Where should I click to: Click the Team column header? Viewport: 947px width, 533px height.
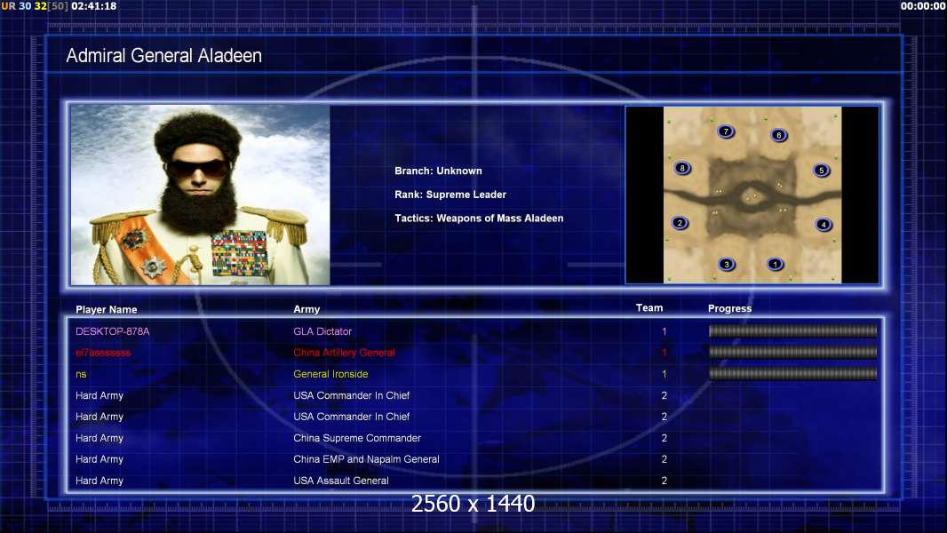click(x=649, y=308)
